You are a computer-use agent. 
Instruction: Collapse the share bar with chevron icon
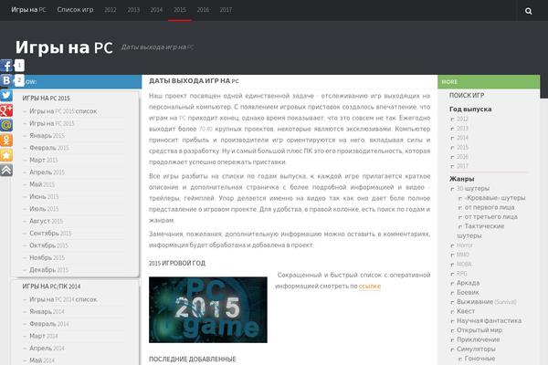pyautogui.click(x=6, y=170)
